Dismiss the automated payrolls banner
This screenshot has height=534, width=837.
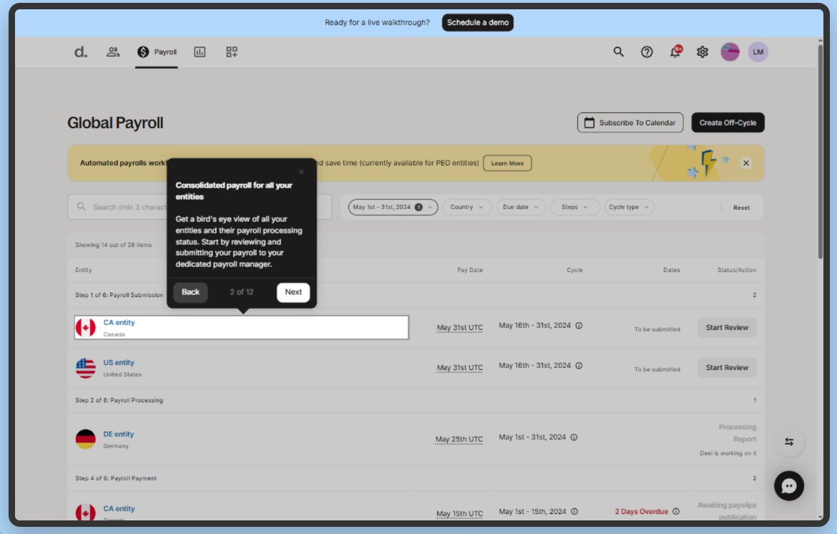coord(746,163)
